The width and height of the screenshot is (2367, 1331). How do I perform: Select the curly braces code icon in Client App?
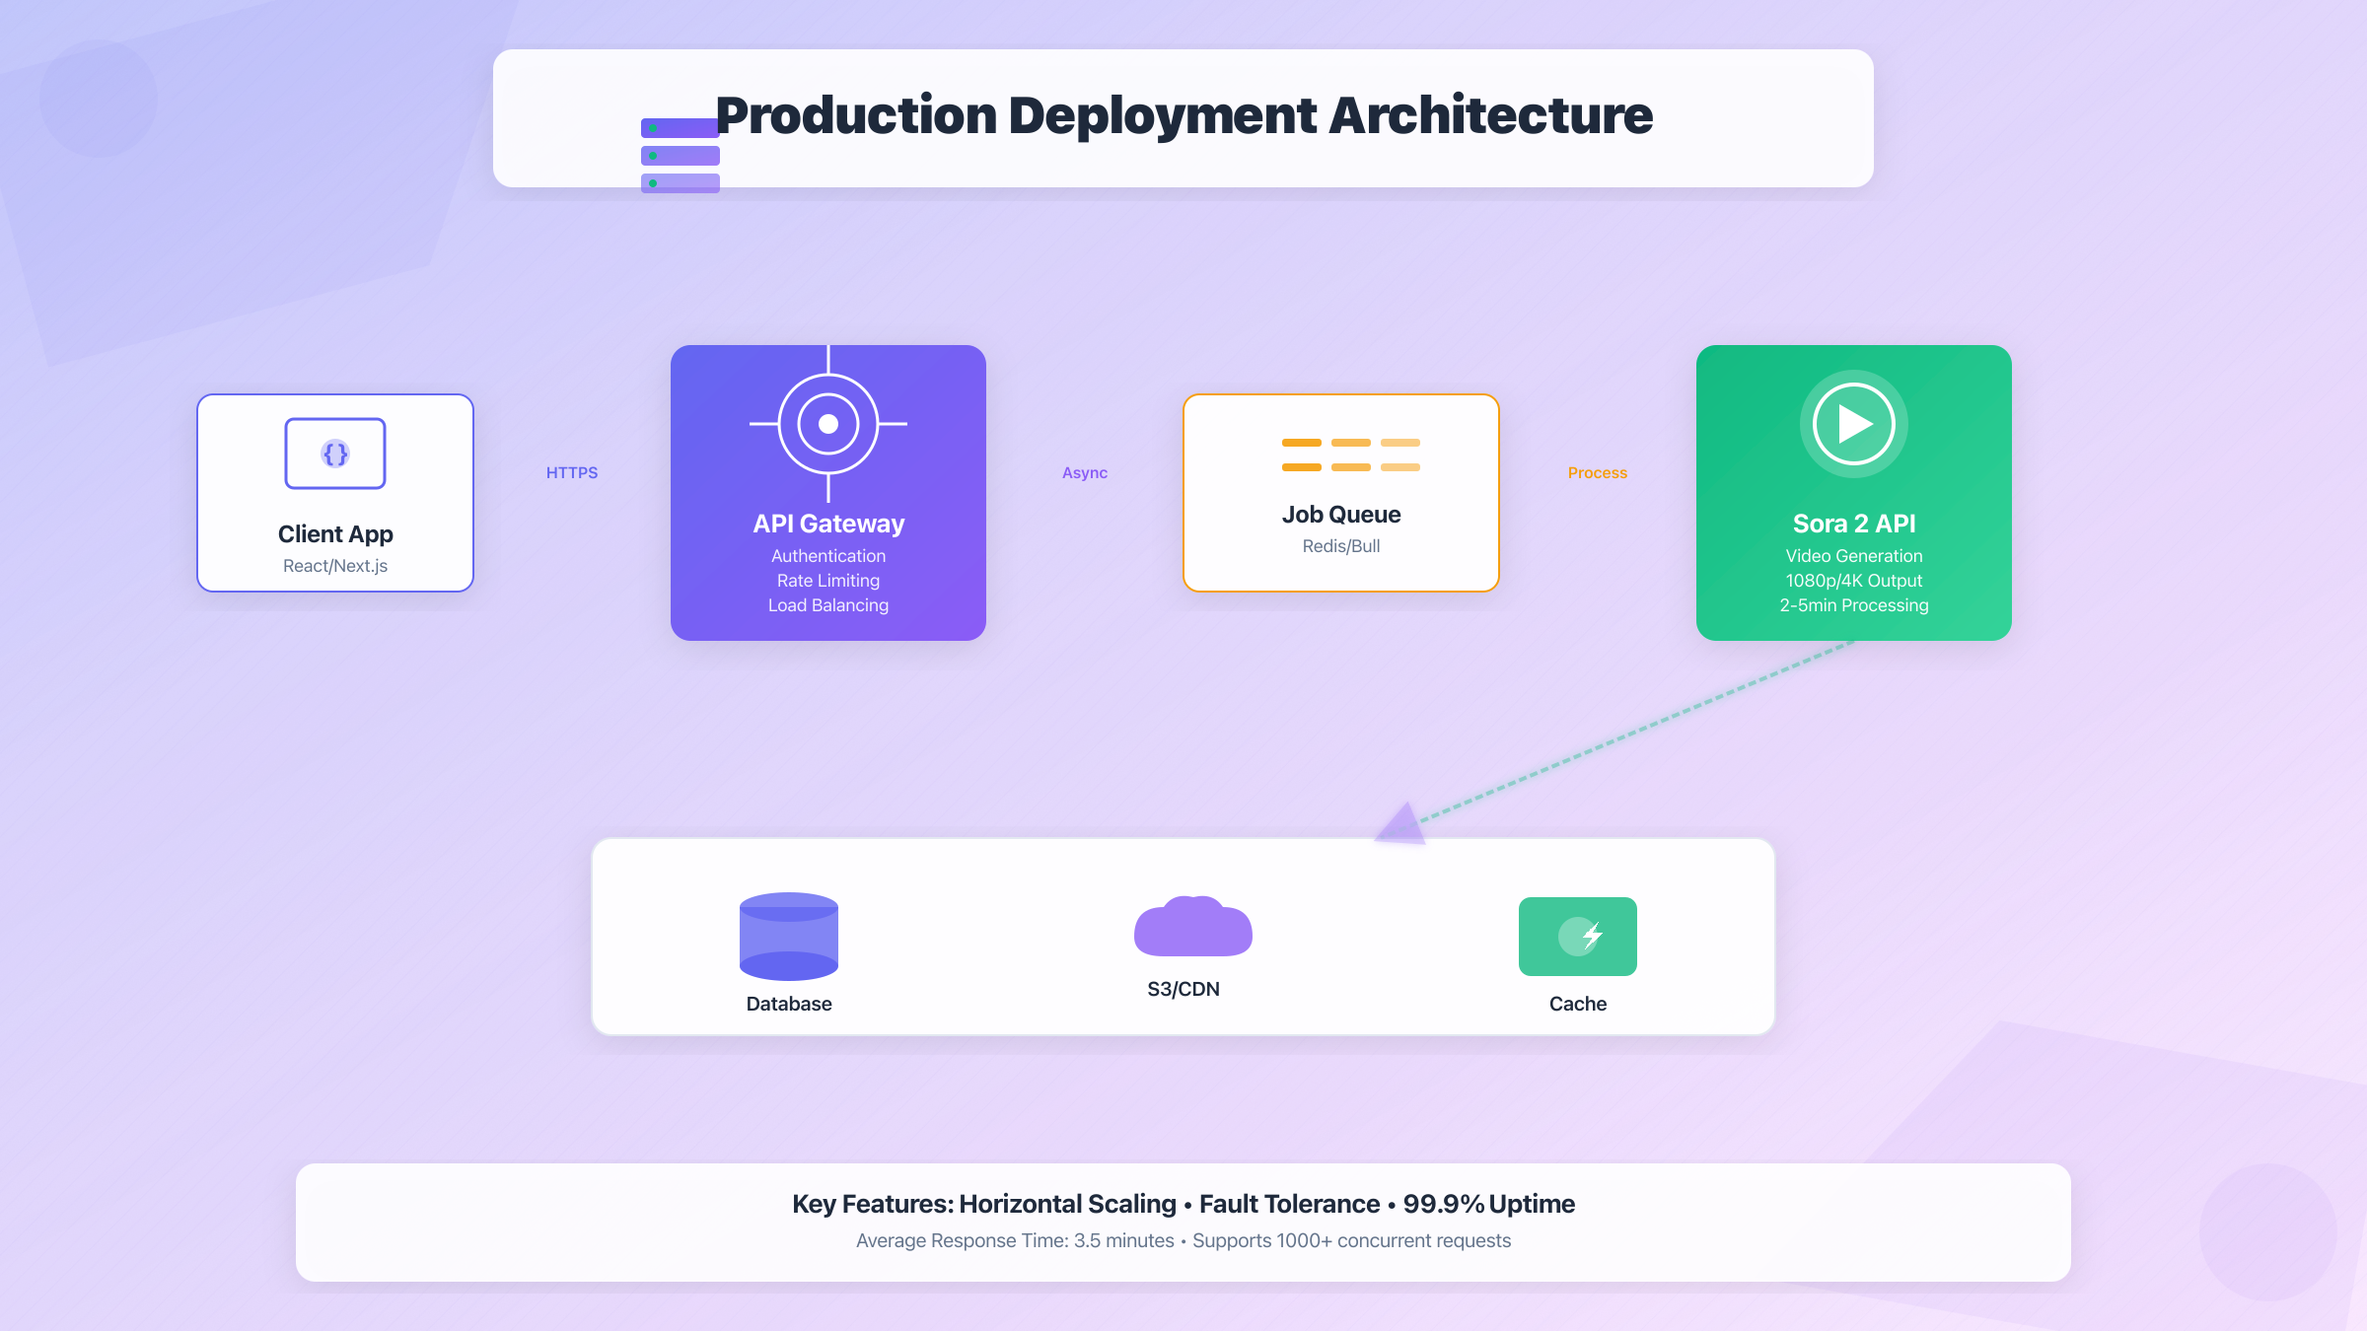335,453
